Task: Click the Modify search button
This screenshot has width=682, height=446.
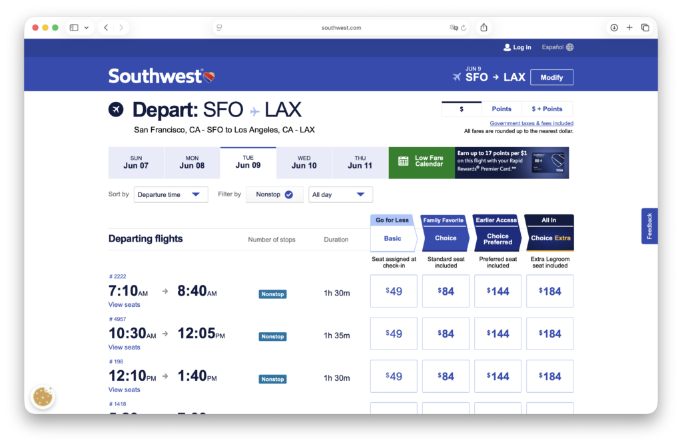Action: tap(551, 77)
